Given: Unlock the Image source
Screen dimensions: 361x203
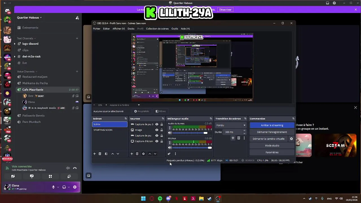Looking at the screenshot, I should click(162, 130).
